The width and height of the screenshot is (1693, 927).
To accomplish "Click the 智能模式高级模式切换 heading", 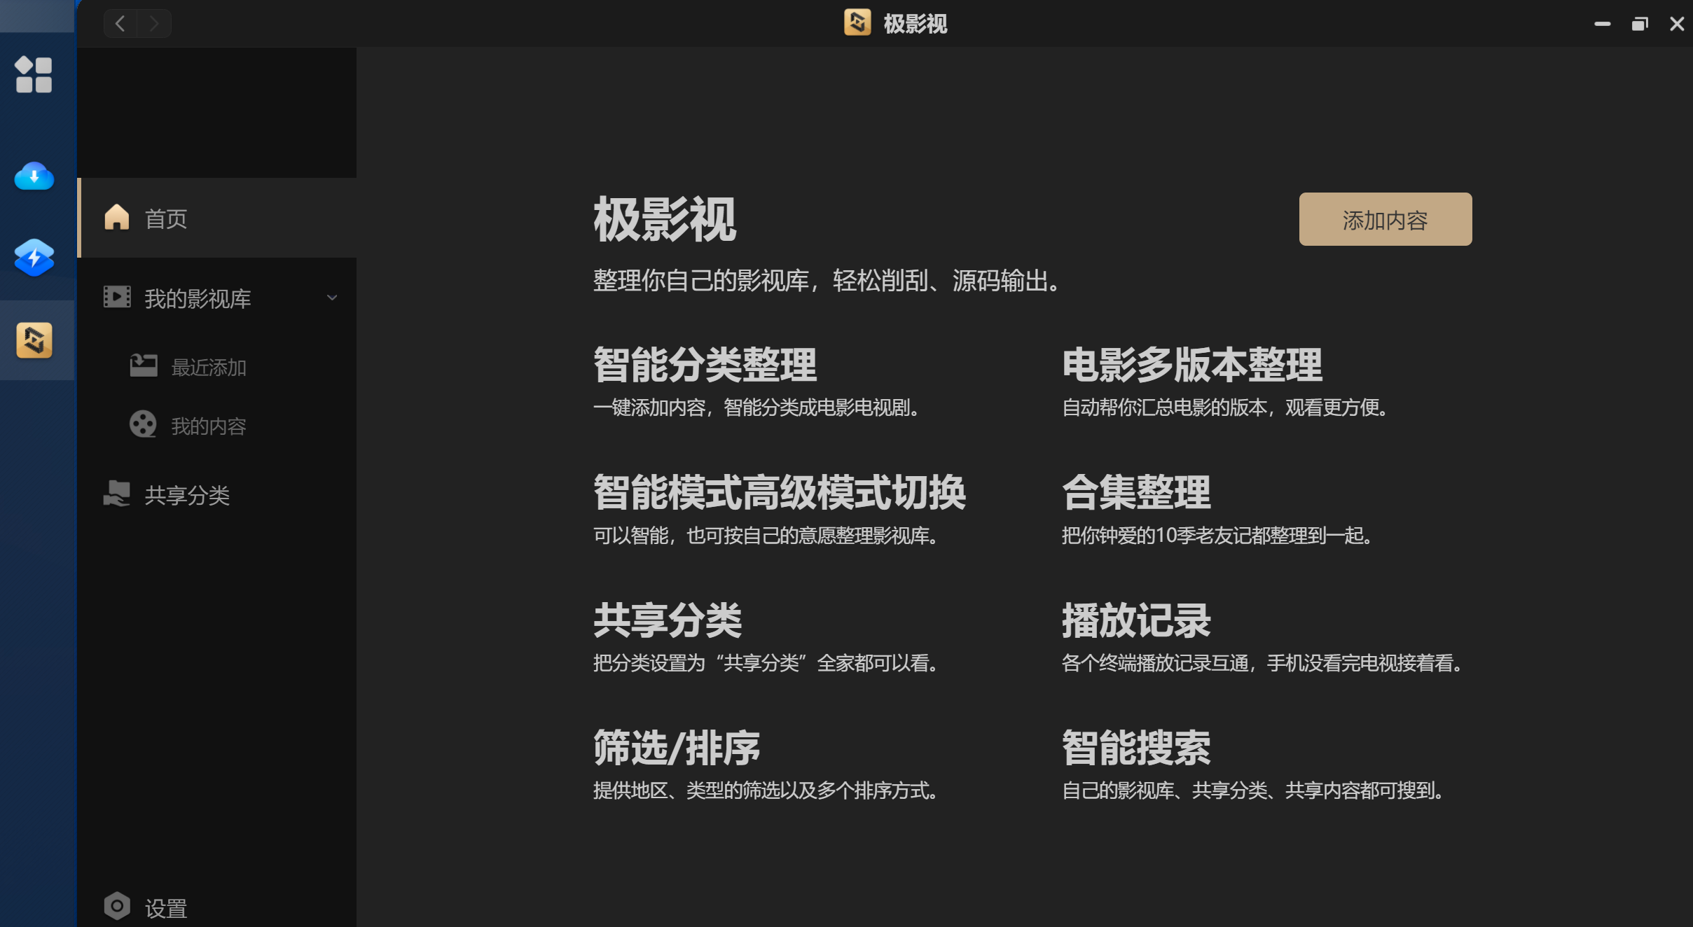I will click(779, 492).
